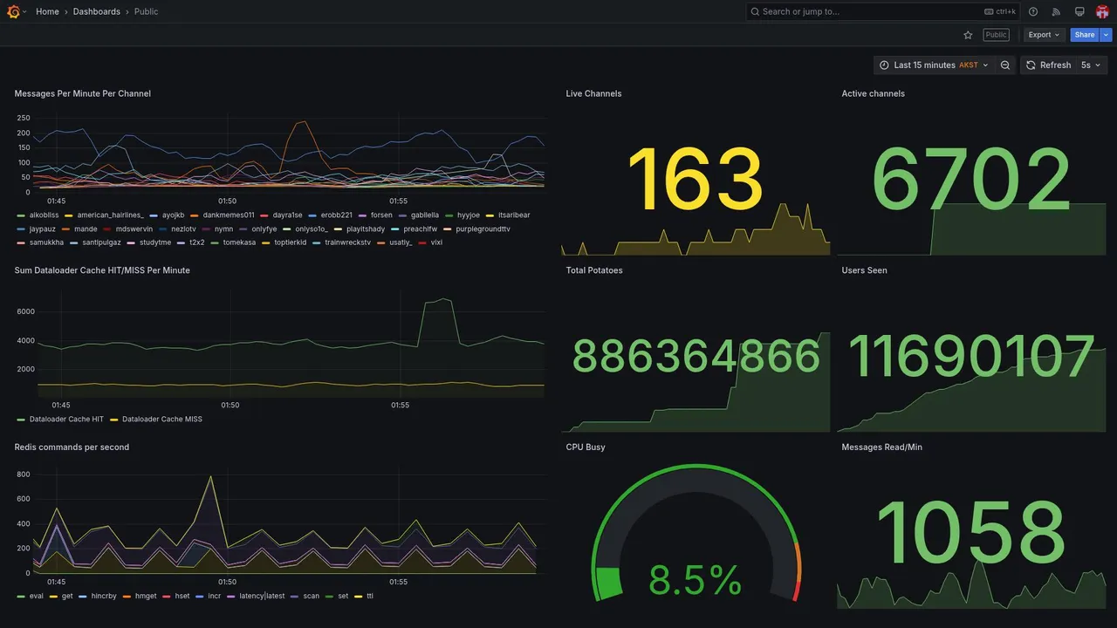Expand the Last 15 minutes time picker
Screen dimensions: 1117x628
coord(933,65)
